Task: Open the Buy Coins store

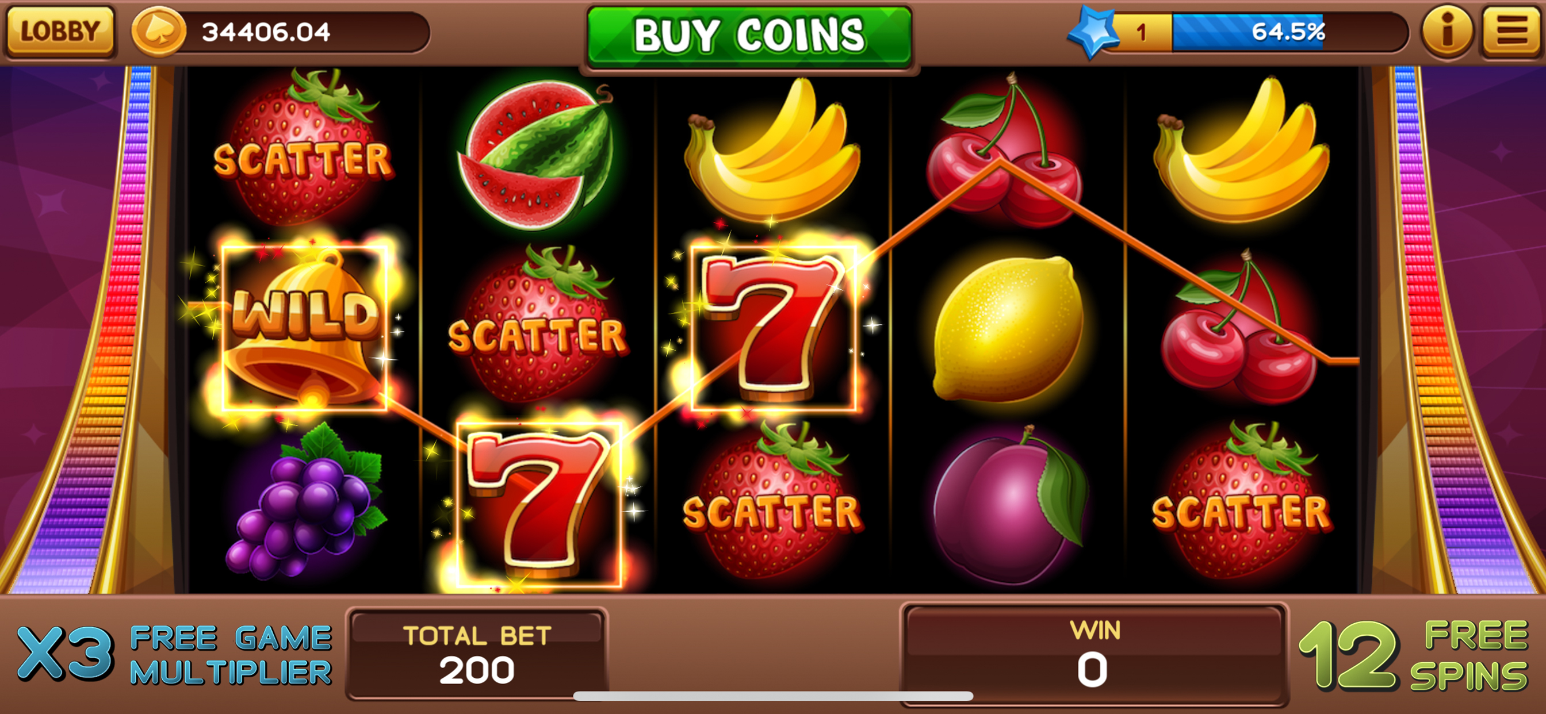Action: tap(749, 36)
